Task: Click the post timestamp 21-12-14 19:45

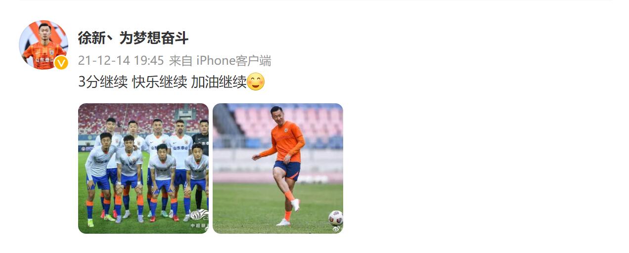Action: (x=121, y=61)
